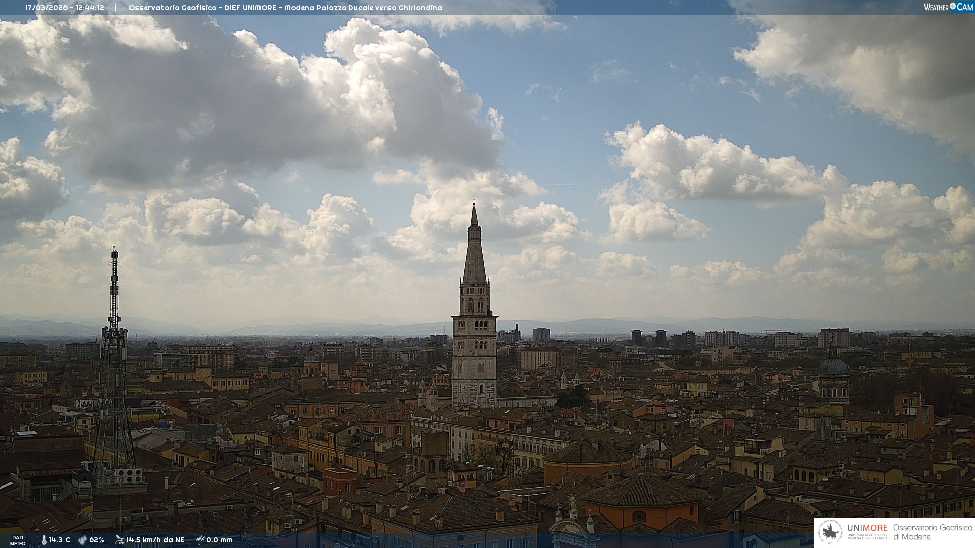975x548 pixels.
Task: Click the 14.3 C temperature reading
Action: tap(59, 540)
